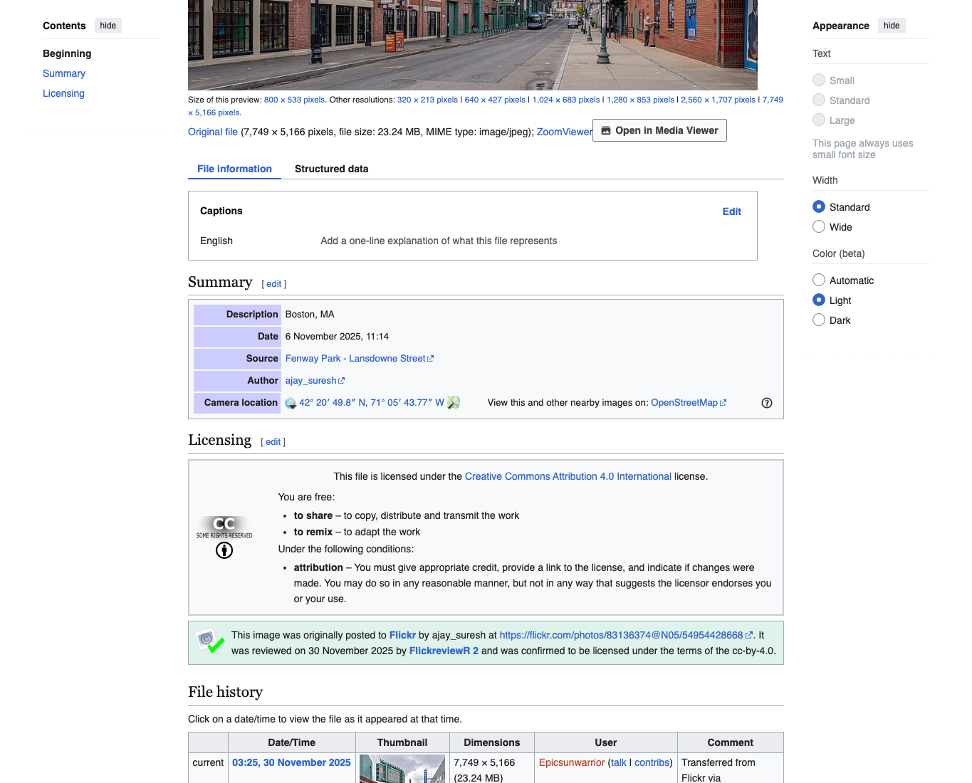Click the globe icon beside camera coordinates
The height and width of the screenshot is (783, 972).
pos(291,403)
